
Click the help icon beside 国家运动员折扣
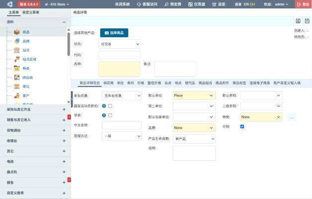[104, 106]
